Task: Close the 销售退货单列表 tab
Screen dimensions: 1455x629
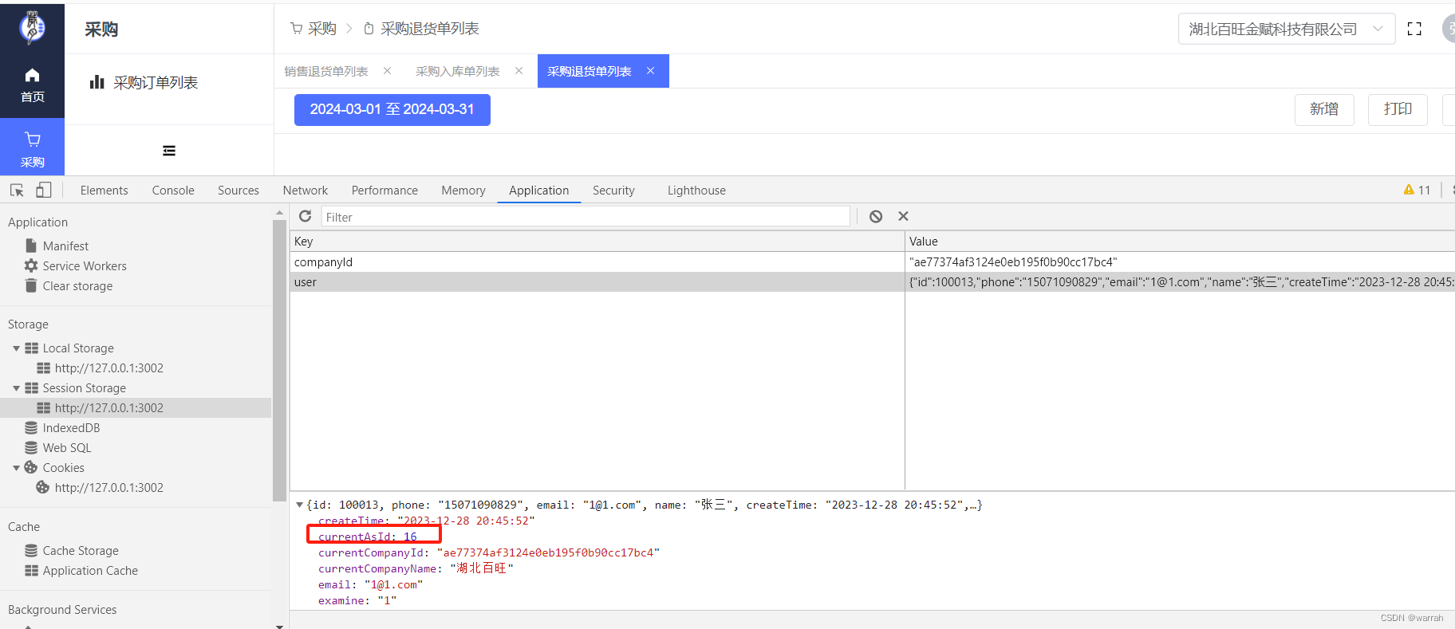Action: (x=387, y=71)
